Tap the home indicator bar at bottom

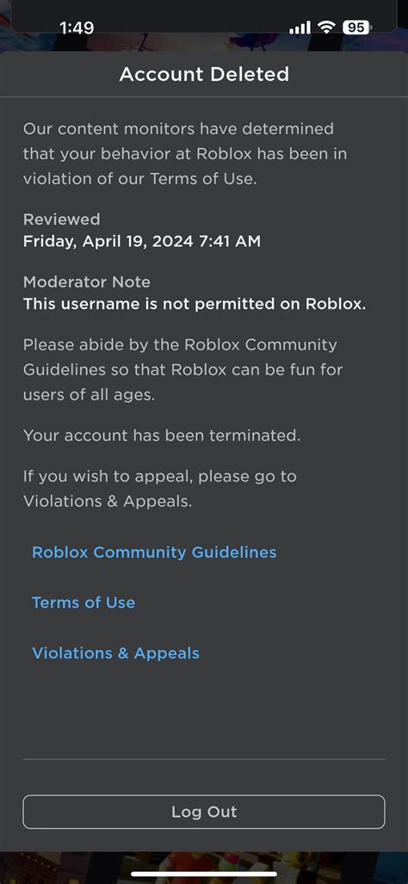pyautogui.click(x=204, y=874)
